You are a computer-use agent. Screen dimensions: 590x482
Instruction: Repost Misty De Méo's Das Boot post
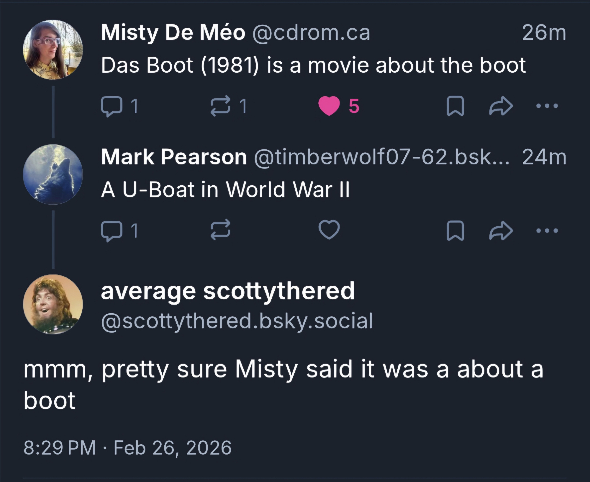click(x=220, y=106)
